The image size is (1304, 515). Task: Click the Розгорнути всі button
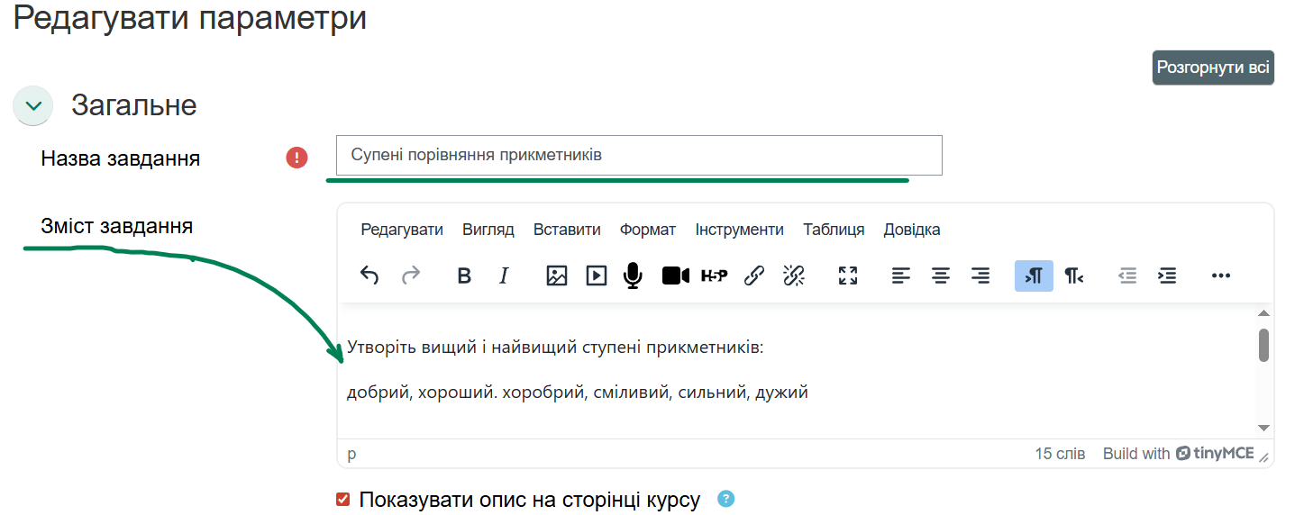click(1213, 68)
